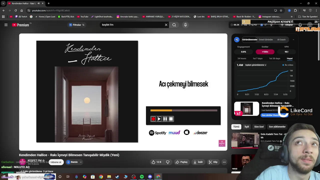Open Chrome media controls icon
This screenshot has width=320, height=180.
[304, 10]
